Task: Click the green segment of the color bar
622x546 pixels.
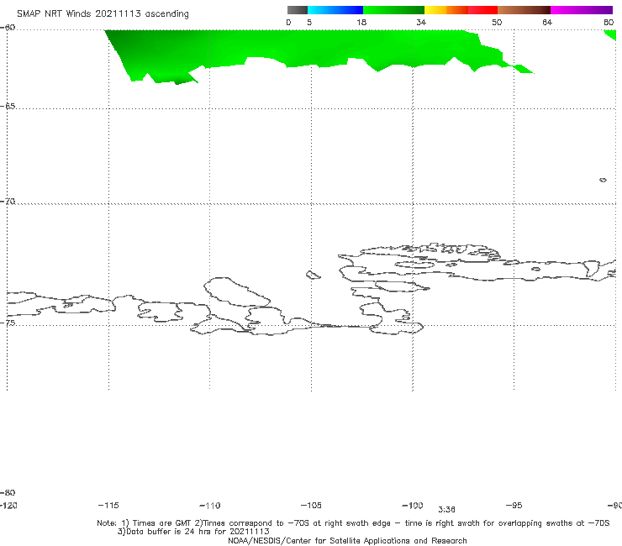Action: click(393, 10)
